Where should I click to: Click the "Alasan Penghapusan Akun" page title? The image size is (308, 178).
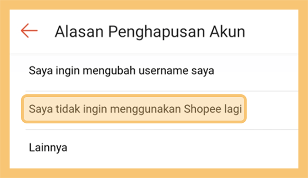coord(150,32)
